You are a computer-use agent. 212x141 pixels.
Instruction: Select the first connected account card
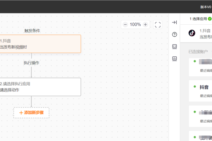201,66
